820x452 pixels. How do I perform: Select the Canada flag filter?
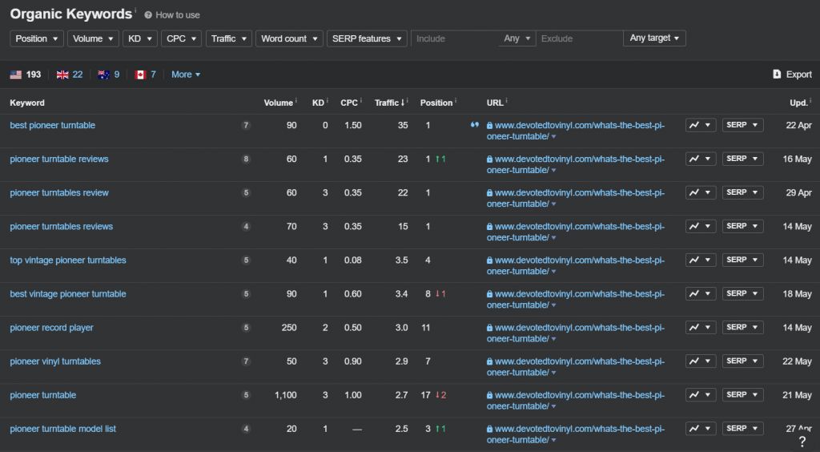tap(140, 75)
